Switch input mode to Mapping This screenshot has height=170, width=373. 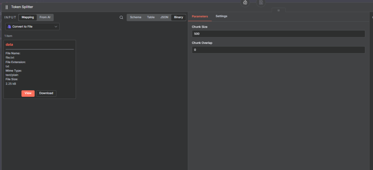[28, 17]
